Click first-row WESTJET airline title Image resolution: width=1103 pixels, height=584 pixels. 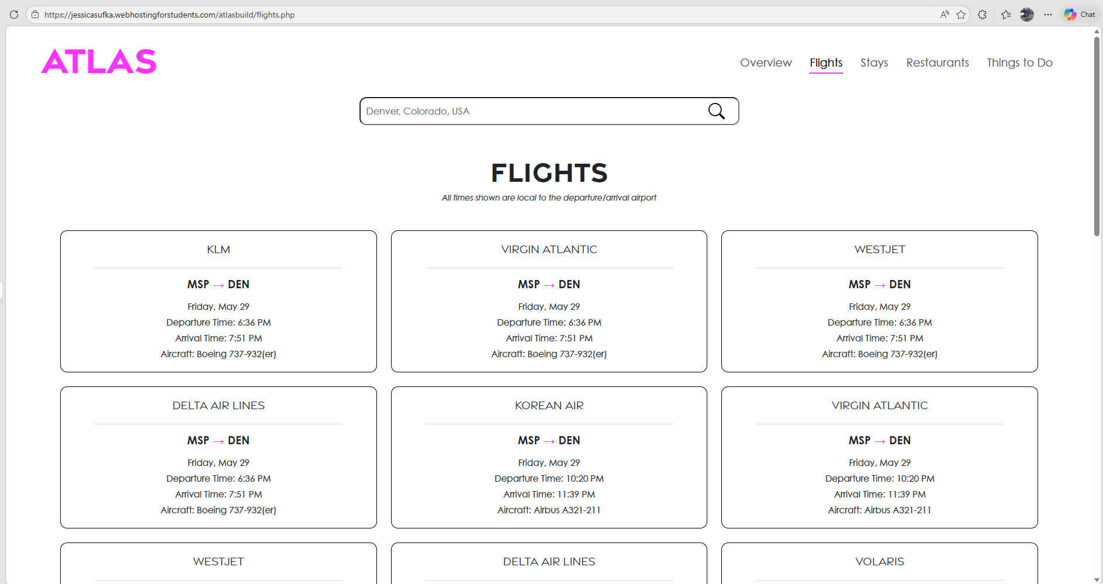pos(880,250)
